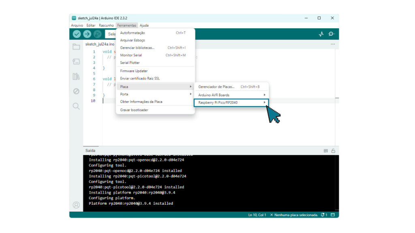Open the Sketchbook folder sidebar icon

tap(76, 47)
